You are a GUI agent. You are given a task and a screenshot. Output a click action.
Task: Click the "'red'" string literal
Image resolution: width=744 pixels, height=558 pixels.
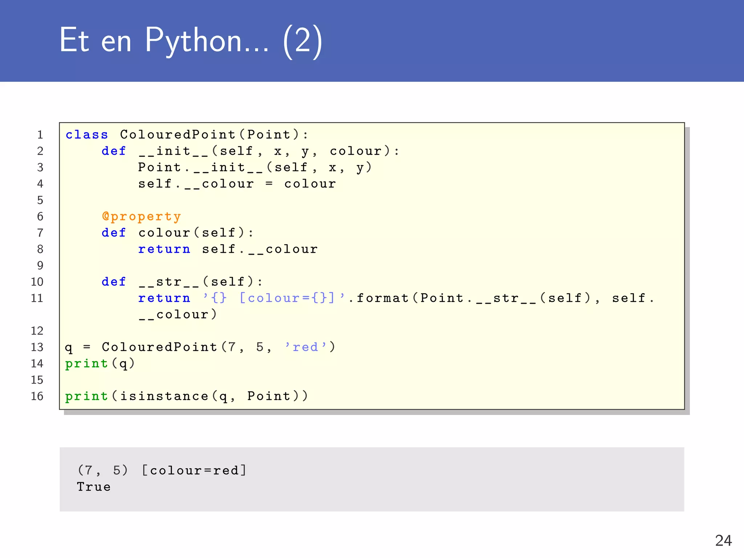coord(306,347)
